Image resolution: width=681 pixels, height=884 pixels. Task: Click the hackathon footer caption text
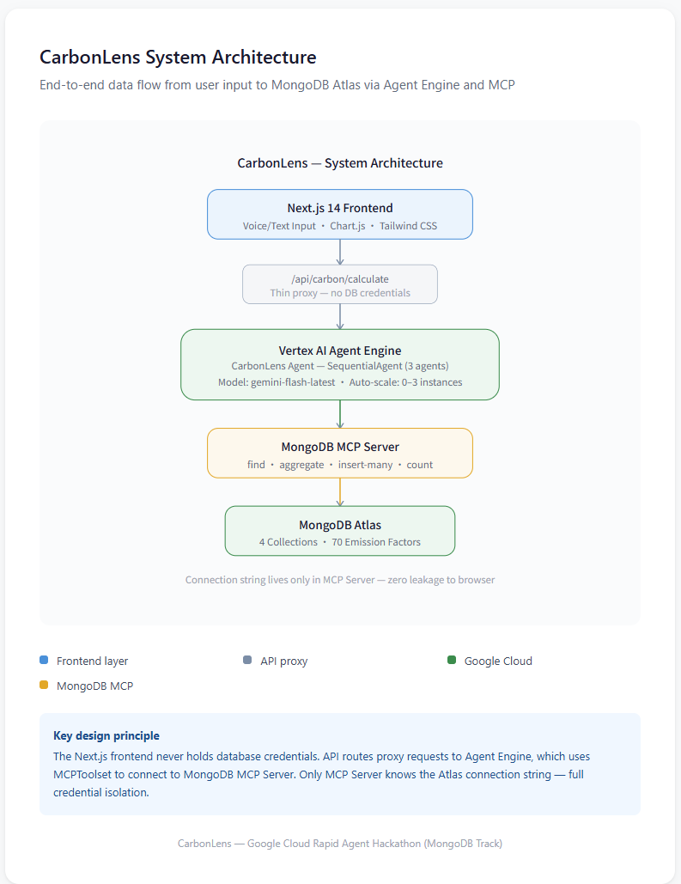pos(340,844)
